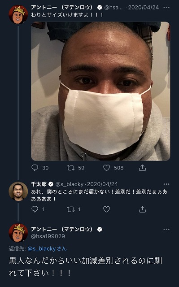
Task: Click reply icon on the mask photo tweet
Action: click(35, 168)
